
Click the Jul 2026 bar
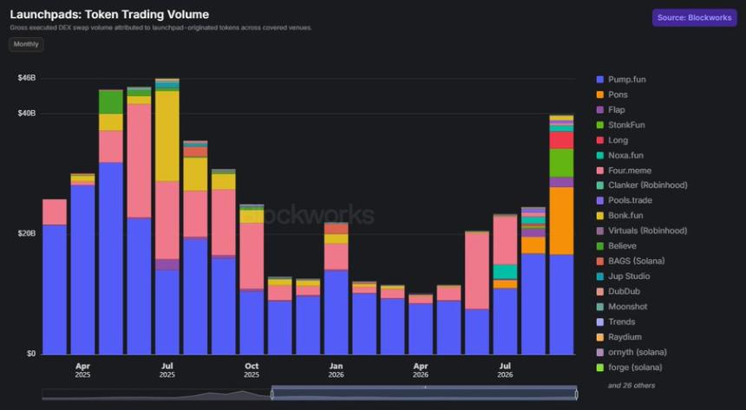505,284
